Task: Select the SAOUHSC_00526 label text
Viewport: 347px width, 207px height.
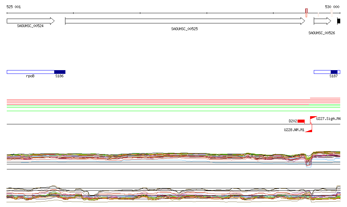Action: 322,33
